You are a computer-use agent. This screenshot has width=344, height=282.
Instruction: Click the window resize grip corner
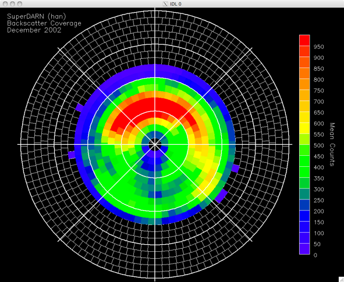point(341,279)
